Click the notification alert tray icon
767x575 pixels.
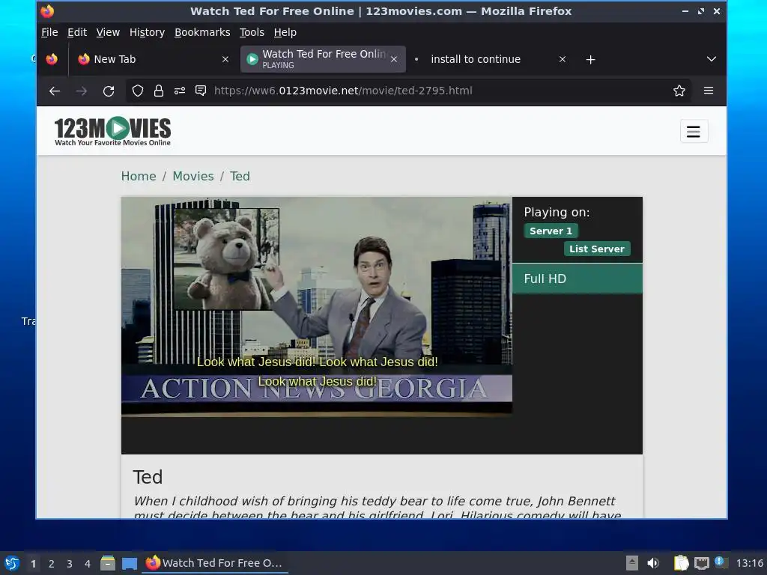720,562
